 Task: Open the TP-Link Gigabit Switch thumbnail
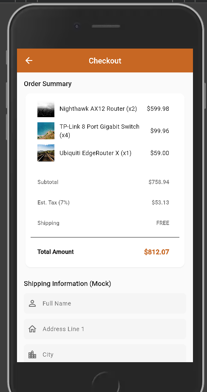click(x=46, y=131)
